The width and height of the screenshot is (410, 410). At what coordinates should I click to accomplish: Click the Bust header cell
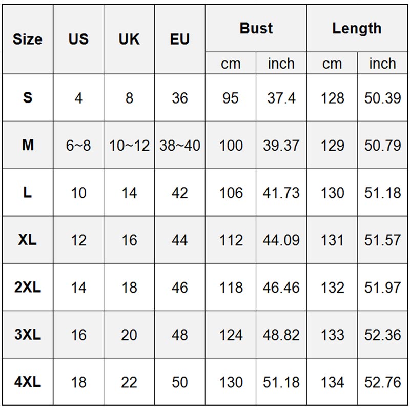256,28
